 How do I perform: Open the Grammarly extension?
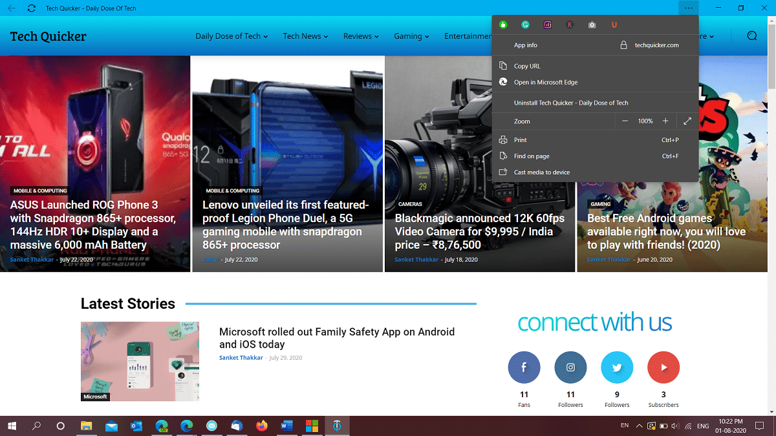525,25
